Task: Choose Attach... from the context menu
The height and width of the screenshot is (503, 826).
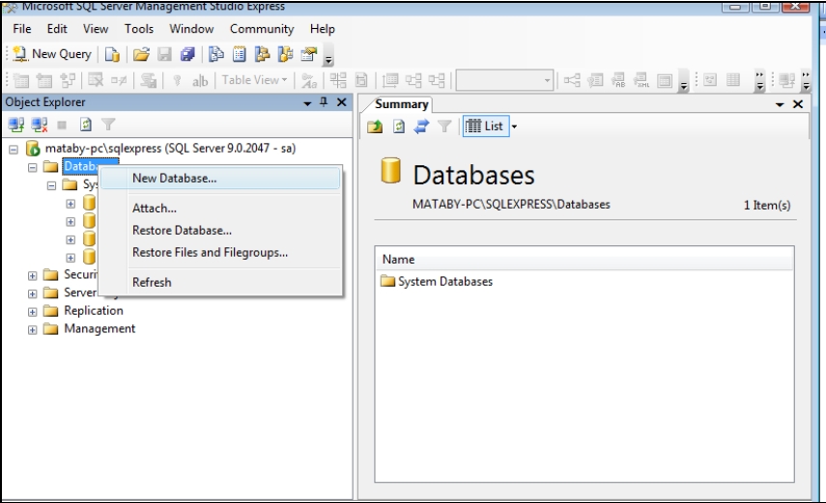Action: [220, 208]
